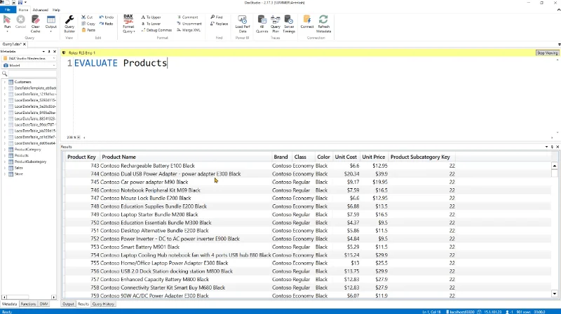Redo last edit

(x=107, y=24)
